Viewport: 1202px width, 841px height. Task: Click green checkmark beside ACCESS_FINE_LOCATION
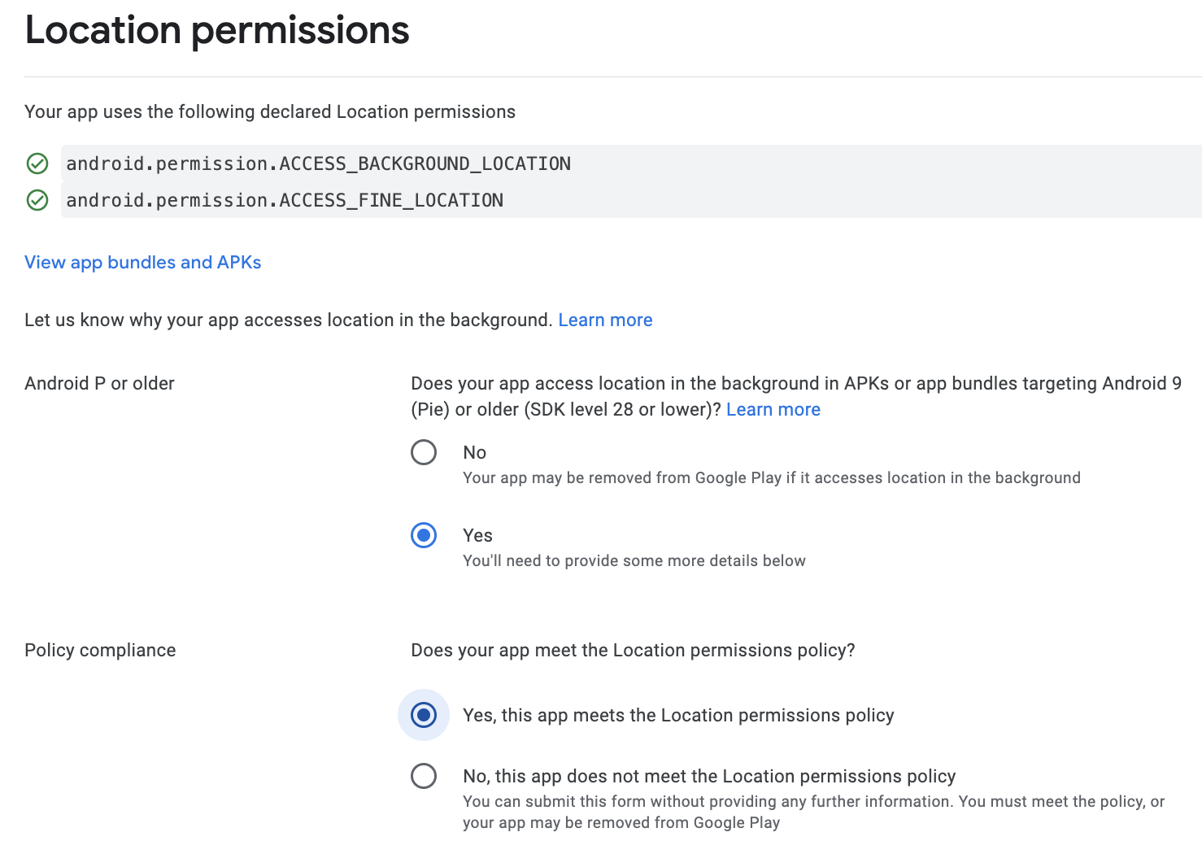(x=37, y=200)
